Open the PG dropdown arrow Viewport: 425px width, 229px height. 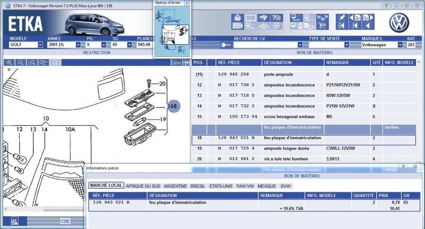104,45
